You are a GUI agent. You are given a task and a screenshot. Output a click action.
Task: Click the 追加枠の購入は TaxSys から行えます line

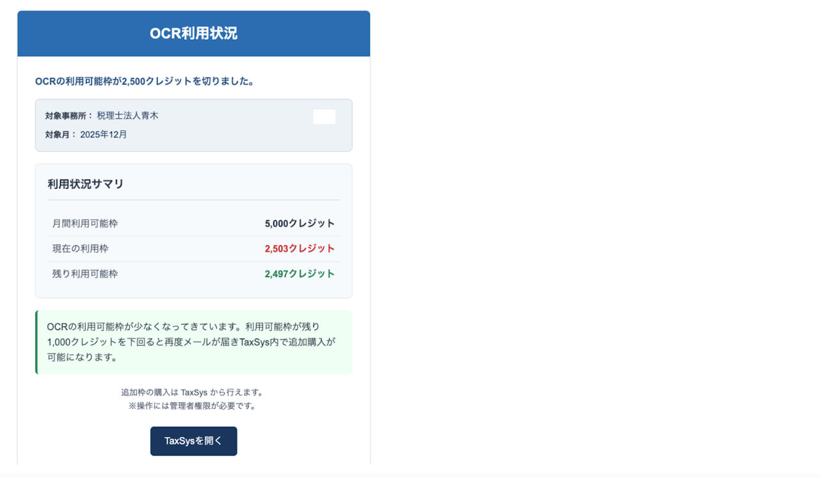point(193,392)
